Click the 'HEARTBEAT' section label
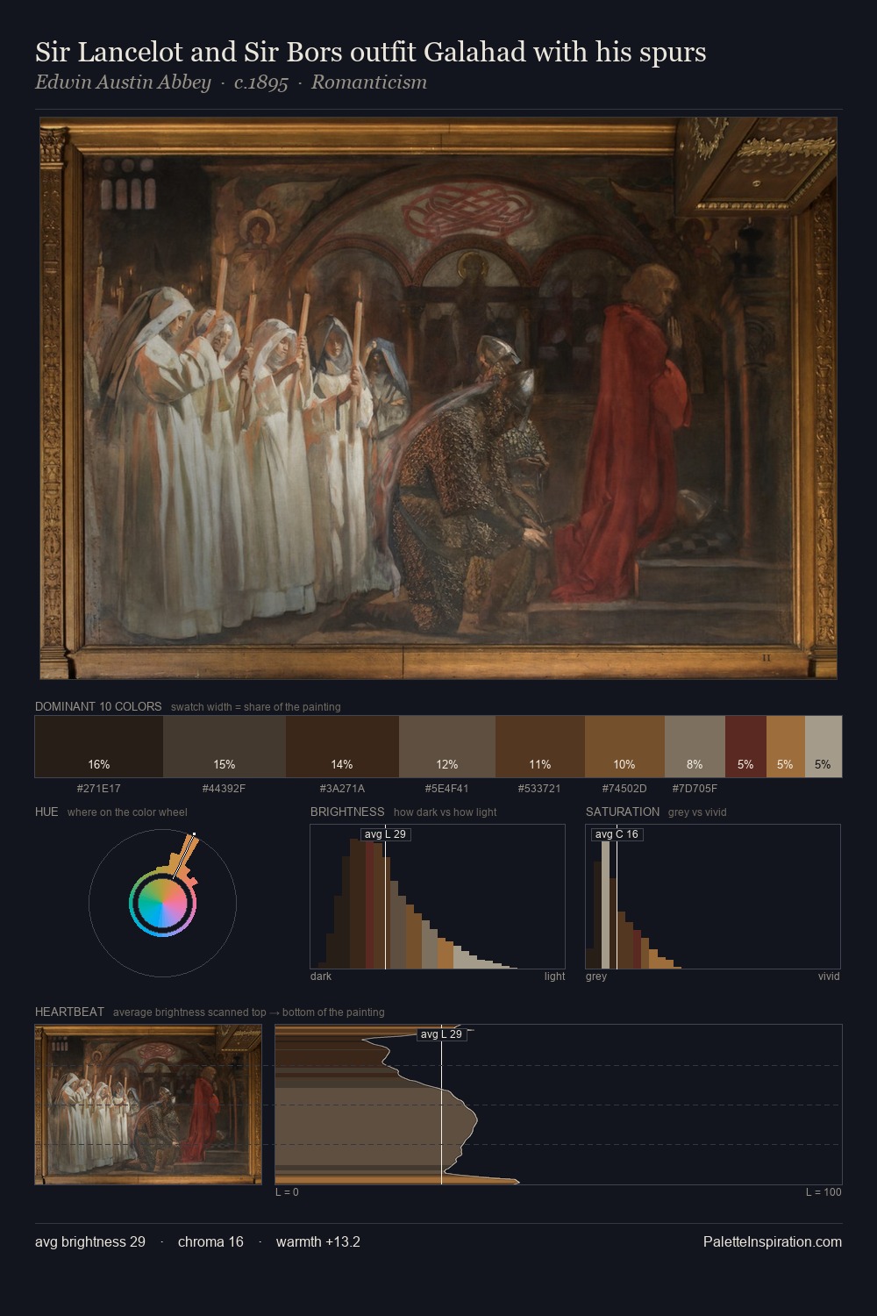Screen dimensions: 877x1316 [x=69, y=1012]
